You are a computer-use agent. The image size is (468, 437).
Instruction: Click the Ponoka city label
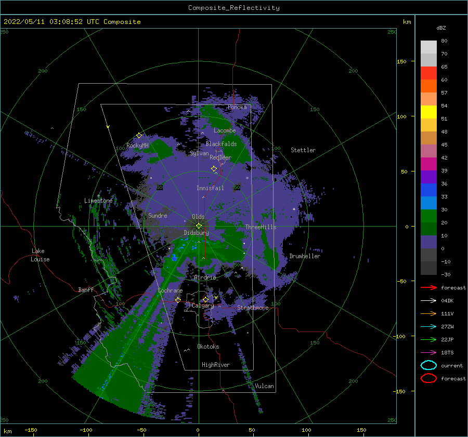(237, 107)
